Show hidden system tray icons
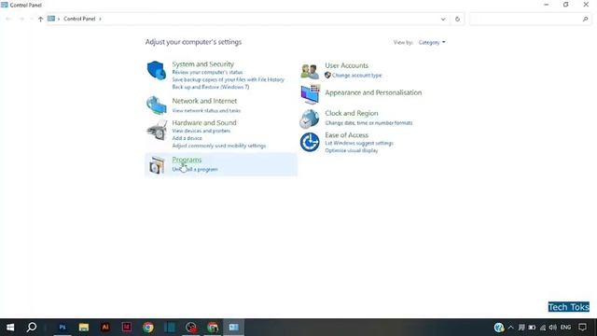 (x=511, y=328)
